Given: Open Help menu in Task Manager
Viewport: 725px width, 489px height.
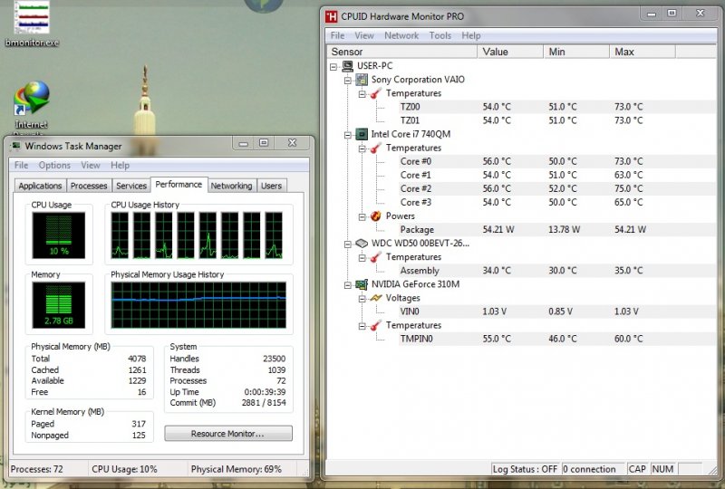Looking at the screenshot, I should click(120, 165).
